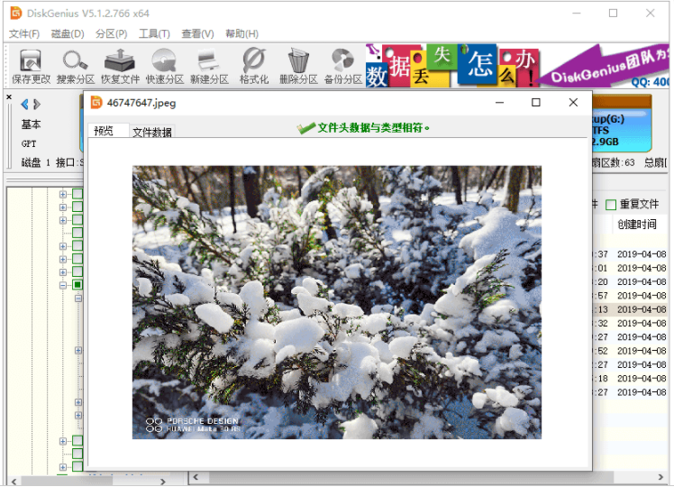Click the 创建时间 column header
The image size is (674, 487).
click(636, 225)
